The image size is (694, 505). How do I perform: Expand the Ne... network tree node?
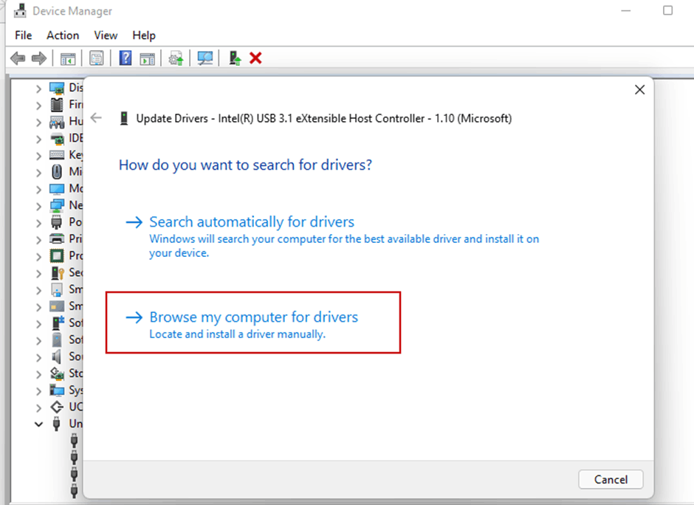[x=38, y=206]
